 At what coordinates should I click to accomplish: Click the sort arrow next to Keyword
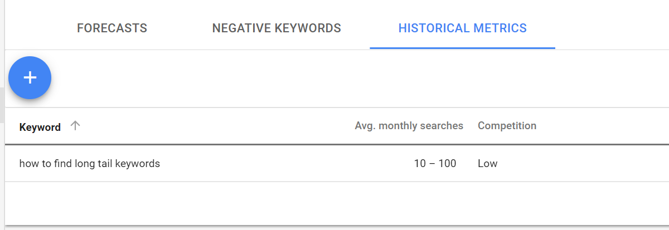click(75, 126)
